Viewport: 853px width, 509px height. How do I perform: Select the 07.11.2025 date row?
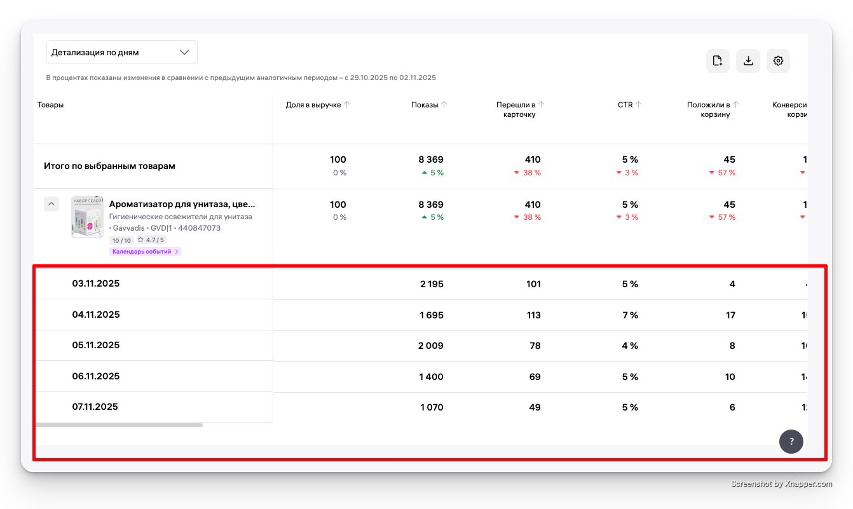tap(95, 407)
